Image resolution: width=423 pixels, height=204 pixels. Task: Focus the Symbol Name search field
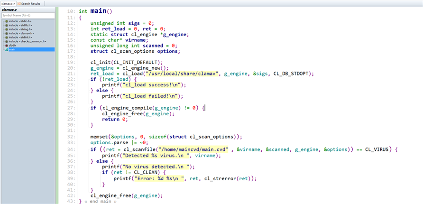coord(28,15)
